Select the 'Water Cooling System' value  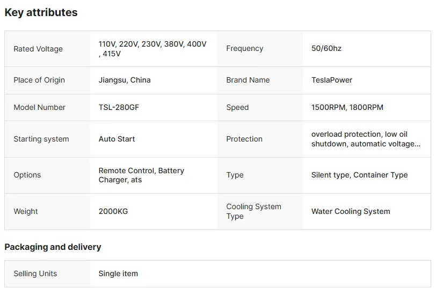[x=351, y=211]
